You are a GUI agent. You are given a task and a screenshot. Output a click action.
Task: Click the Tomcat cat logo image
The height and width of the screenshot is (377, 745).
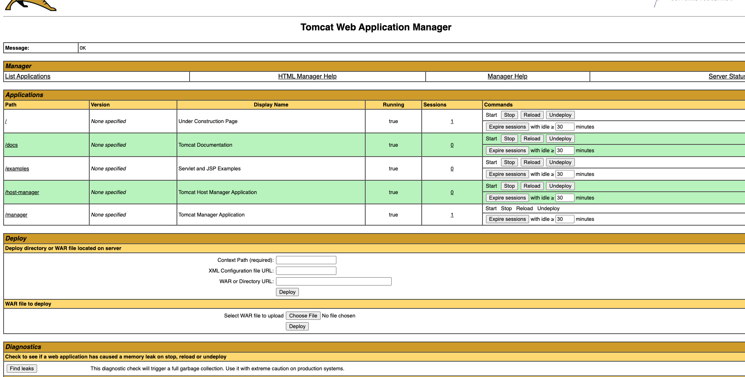31,5
